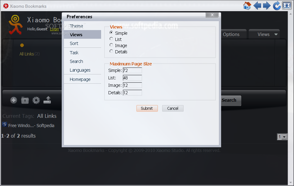Go to the home page icon

coord(247,6)
